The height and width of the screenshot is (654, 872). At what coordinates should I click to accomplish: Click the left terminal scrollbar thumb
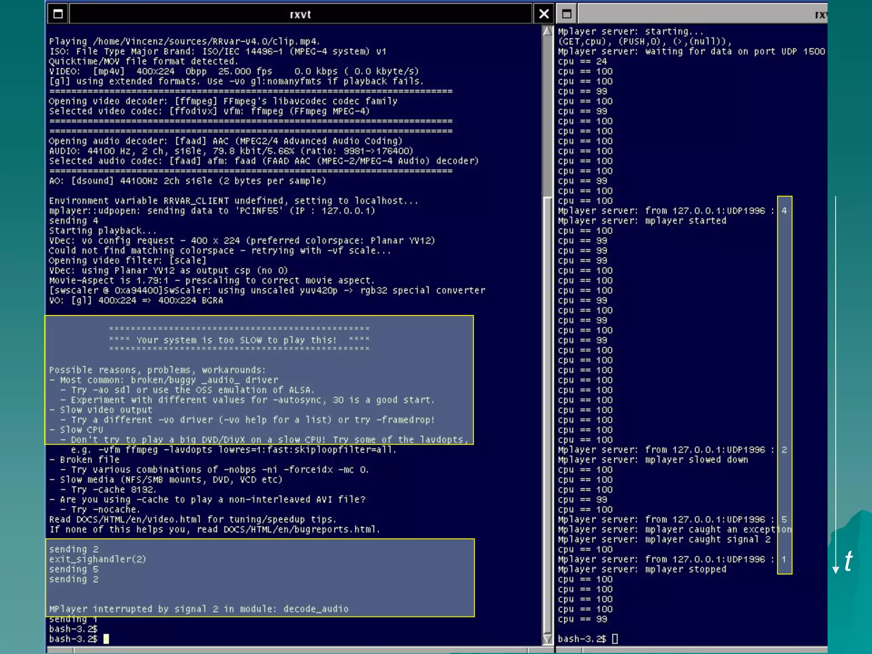coord(548,115)
